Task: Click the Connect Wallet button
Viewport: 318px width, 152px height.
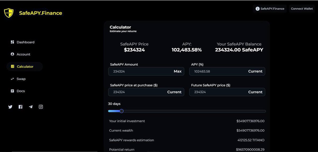Action: pyautogui.click(x=302, y=9)
